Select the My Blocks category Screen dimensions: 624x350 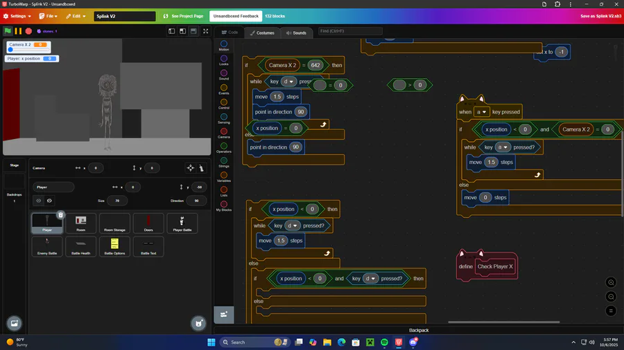[224, 206]
